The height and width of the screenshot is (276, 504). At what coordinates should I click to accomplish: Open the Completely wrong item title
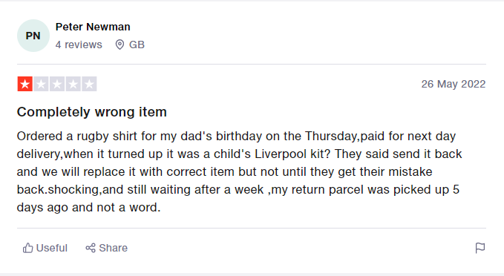pyautogui.click(x=91, y=112)
